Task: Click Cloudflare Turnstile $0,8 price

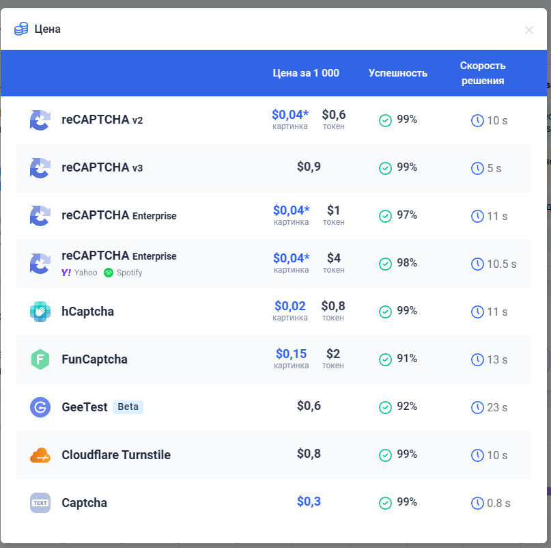Action: pos(309,454)
